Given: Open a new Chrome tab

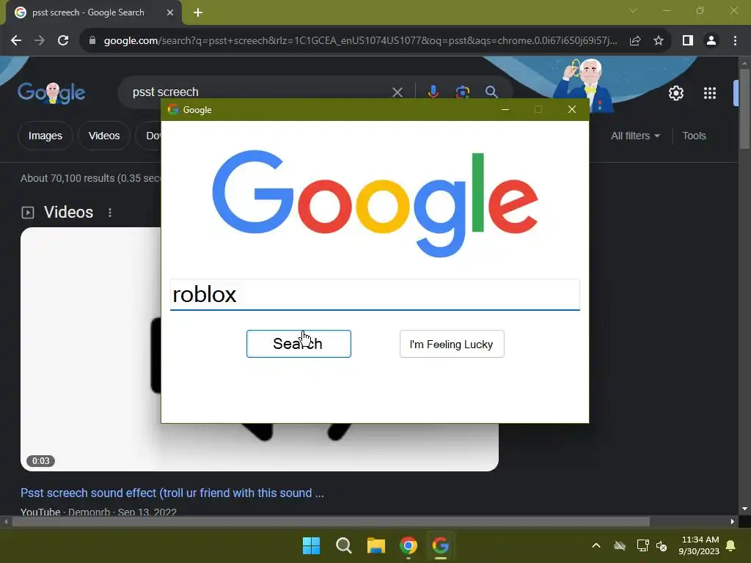Looking at the screenshot, I should point(198,13).
